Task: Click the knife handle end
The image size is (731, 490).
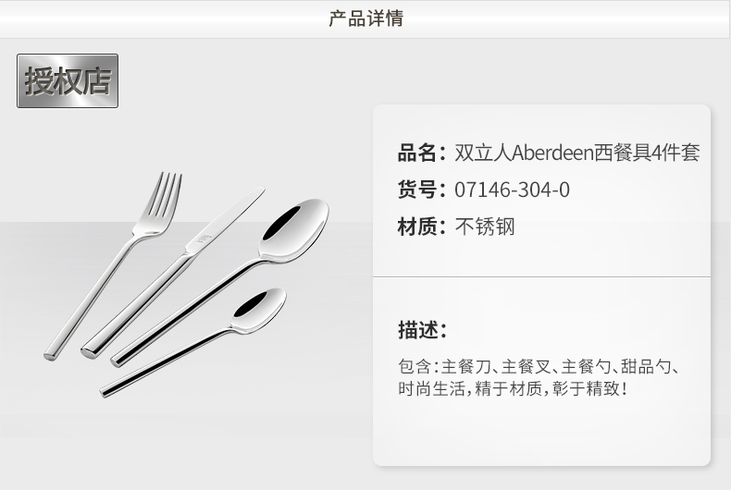Action: tap(90, 351)
